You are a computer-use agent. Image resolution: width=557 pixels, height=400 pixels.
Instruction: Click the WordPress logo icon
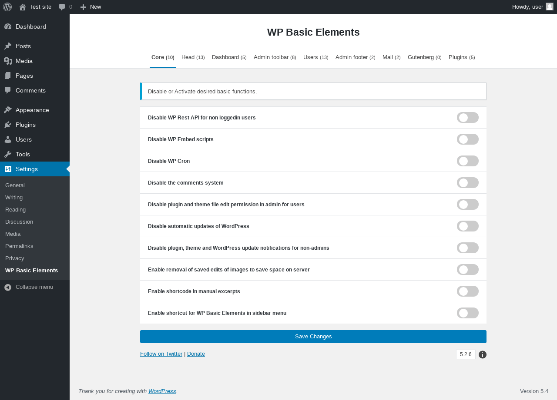[x=7, y=7]
